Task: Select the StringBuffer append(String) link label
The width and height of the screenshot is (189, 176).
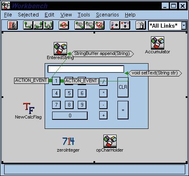Action: coord(102,54)
